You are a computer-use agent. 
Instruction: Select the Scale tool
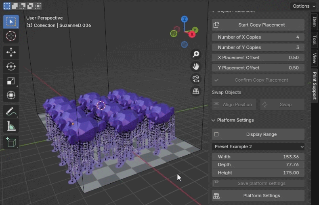click(11, 81)
